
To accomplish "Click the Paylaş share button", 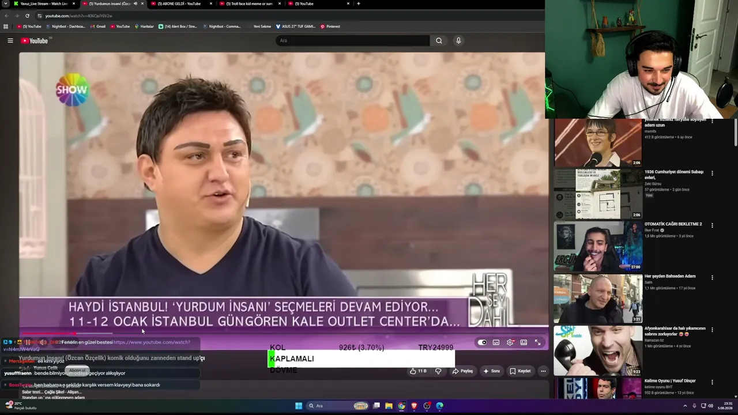I will (462, 371).
